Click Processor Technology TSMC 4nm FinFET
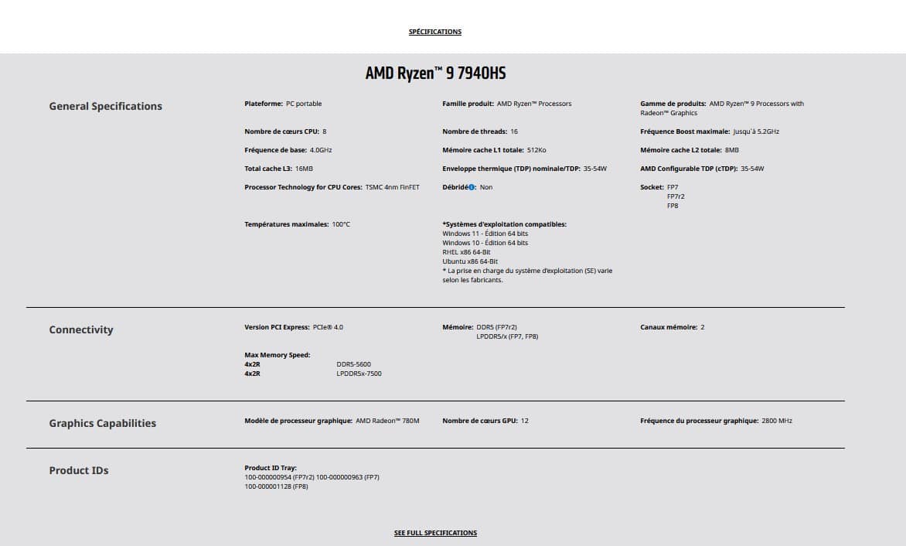This screenshot has height=546, width=906. coord(332,187)
